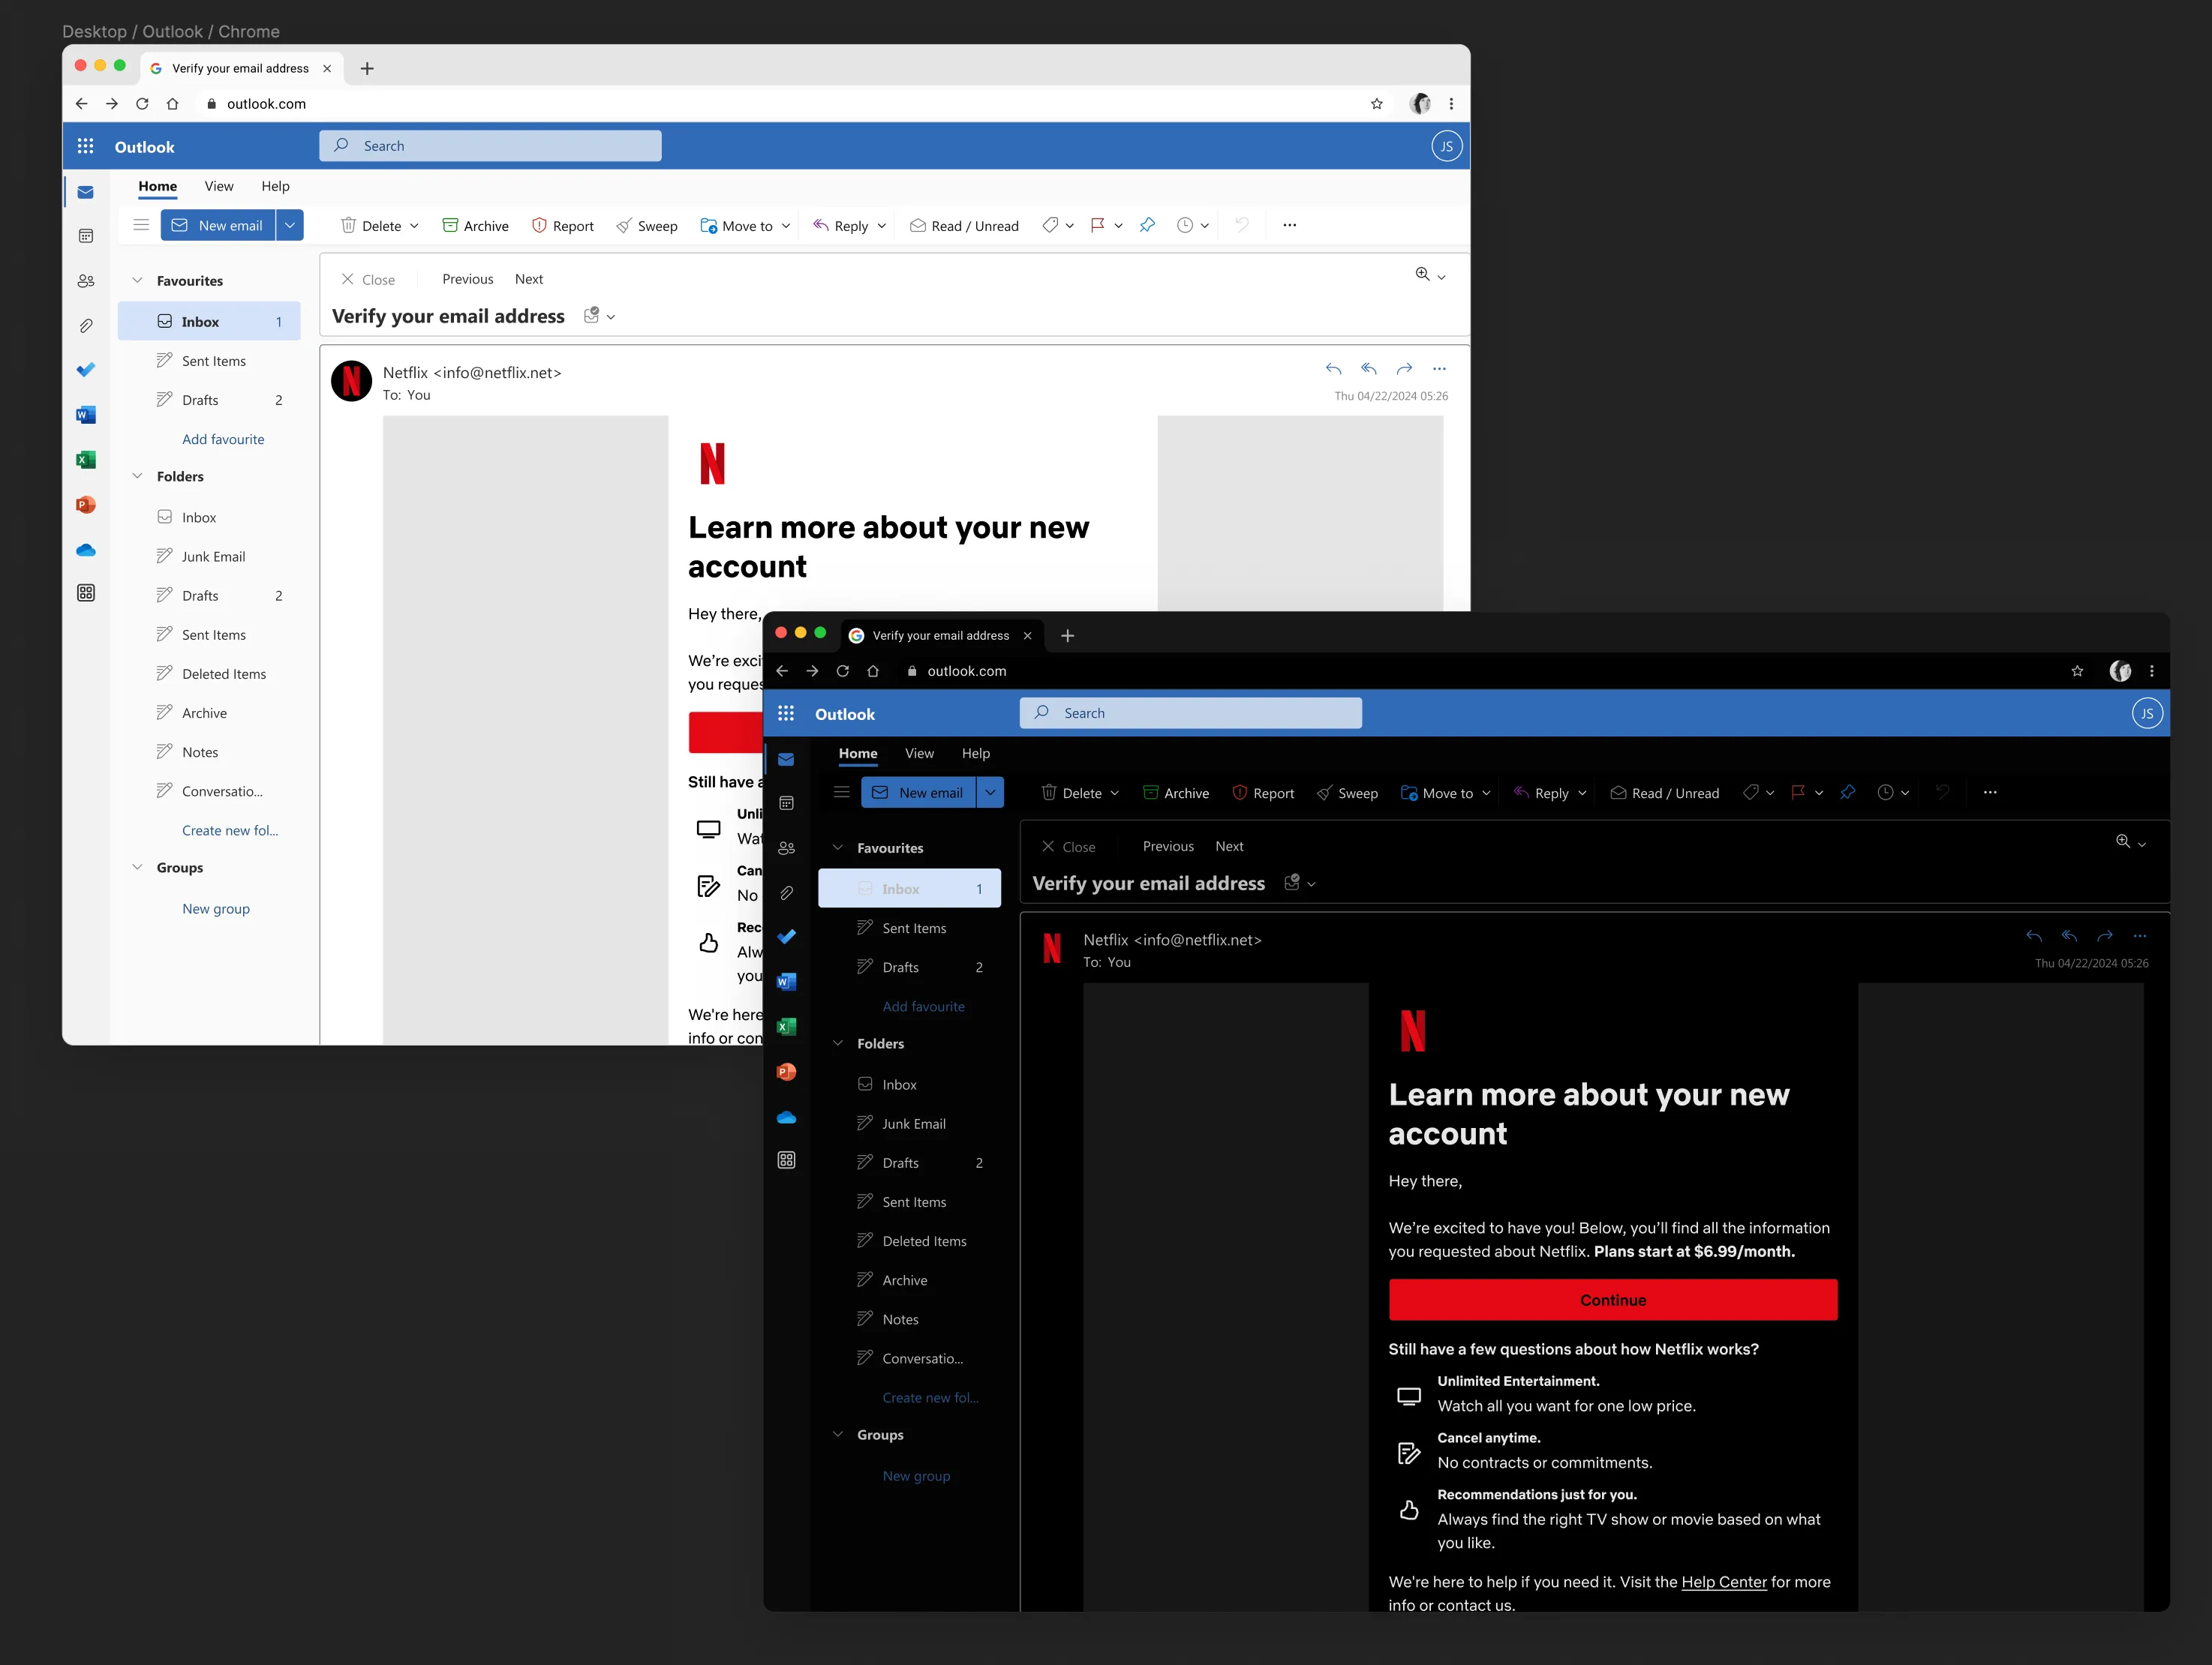
Task: Collapse the Folders section in dark window
Action: click(838, 1043)
